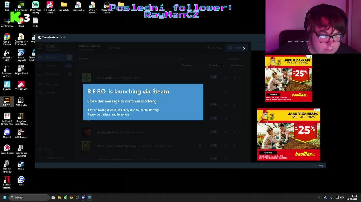
Task: Select the Retard League desktop icon
Action: (21, 55)
